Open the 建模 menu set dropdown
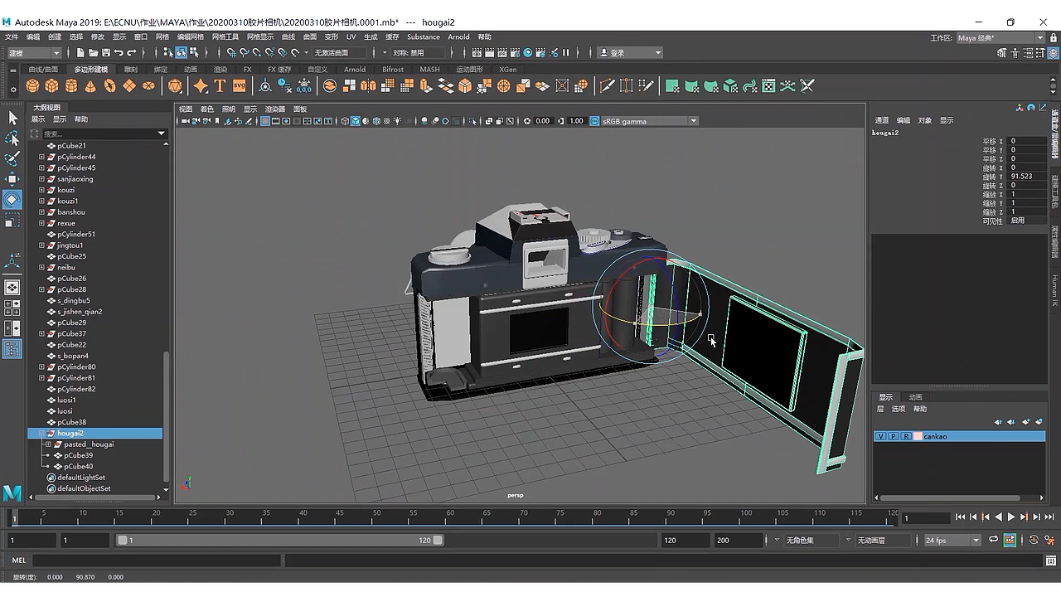This screenshot has width=1061, height=597. 36,52
